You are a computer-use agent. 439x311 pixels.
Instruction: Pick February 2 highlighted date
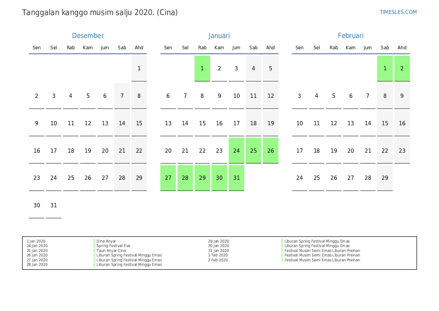click(402, 68)
